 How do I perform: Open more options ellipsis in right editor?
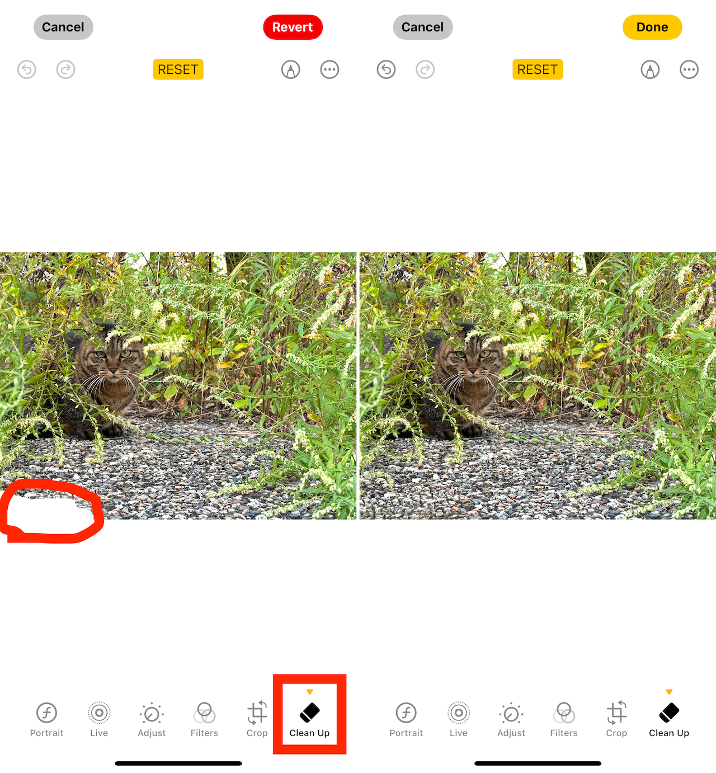pos(689,69)
